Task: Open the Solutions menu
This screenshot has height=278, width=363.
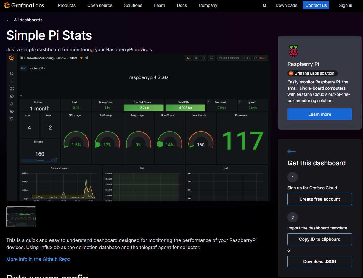Action: coord(133,5)
